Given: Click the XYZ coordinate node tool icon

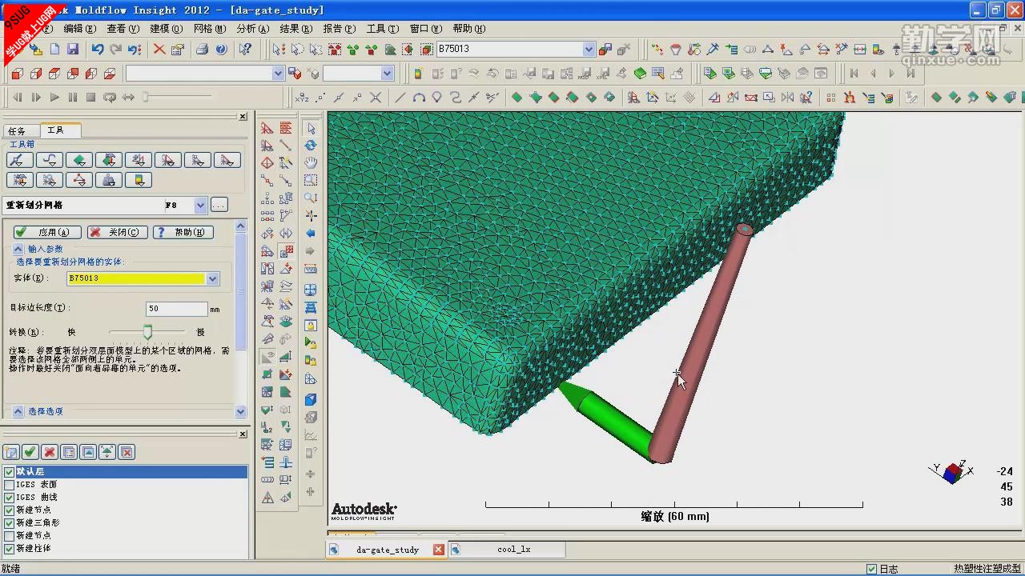Looking at the screenshot, I should pyautogui.click(x=302, y=98).
